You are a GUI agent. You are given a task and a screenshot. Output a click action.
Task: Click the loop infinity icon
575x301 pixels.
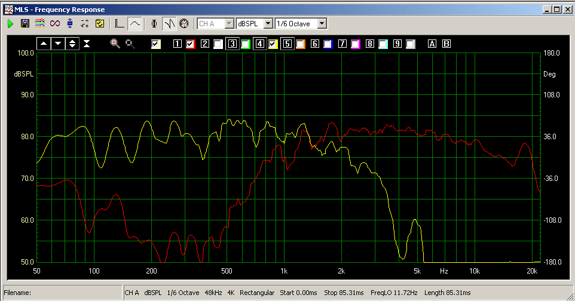tap(55, 24)
